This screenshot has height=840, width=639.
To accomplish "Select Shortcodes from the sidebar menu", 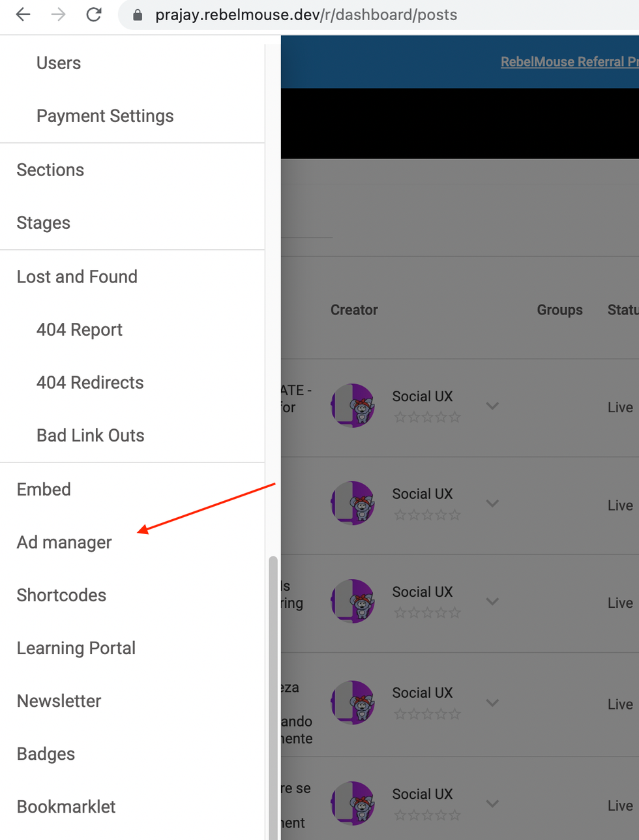I will pyautogui.click(x=61, y=595).
